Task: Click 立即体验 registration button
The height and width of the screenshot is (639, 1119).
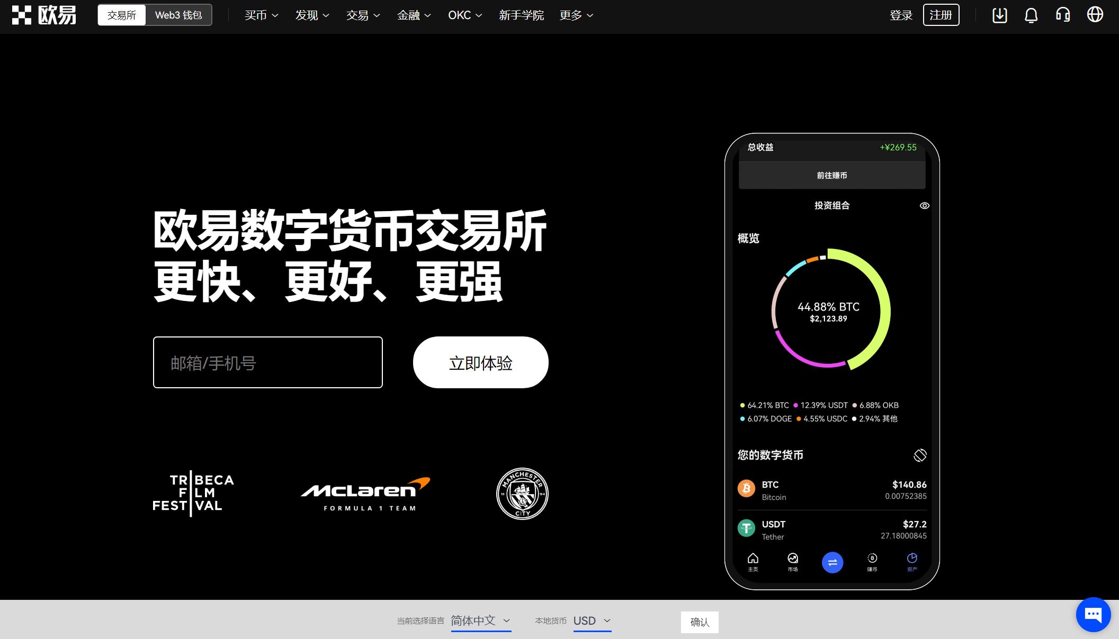Action: tap(480, 362)
